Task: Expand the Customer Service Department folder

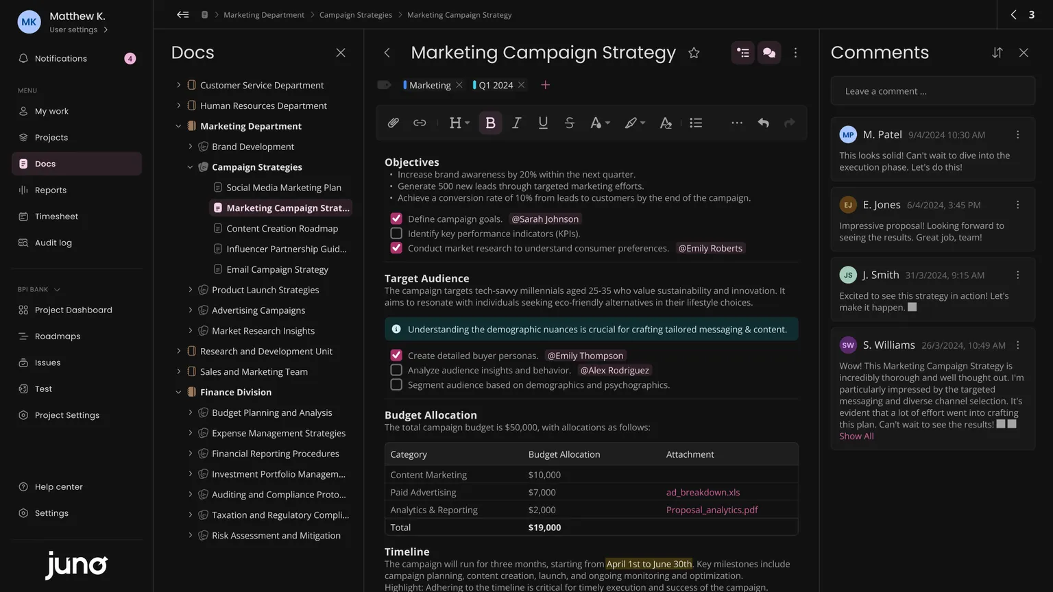Action: [x=179, y=85]
